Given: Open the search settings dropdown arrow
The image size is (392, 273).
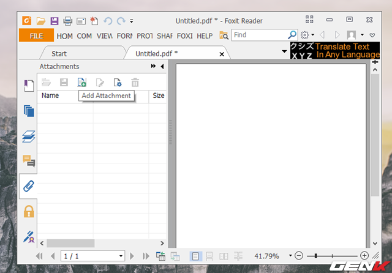Looking at the screenshot, I should 313,35.
